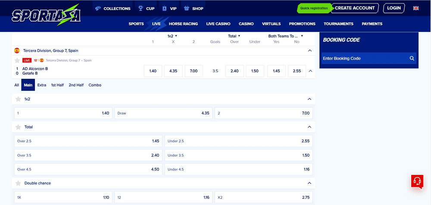
Task: Switch to the Combo tab
Action: tap(95, 85)
